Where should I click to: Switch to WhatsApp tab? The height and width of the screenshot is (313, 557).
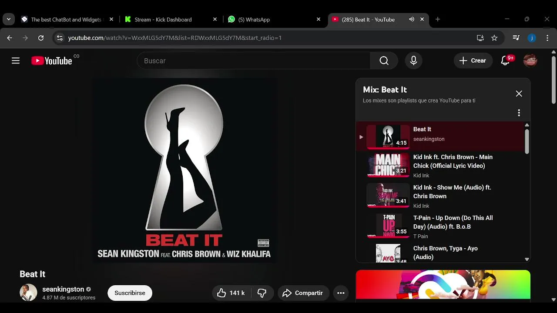274,20
